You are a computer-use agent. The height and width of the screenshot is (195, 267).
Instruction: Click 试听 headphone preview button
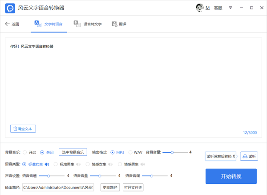click(x=249, y=156)
